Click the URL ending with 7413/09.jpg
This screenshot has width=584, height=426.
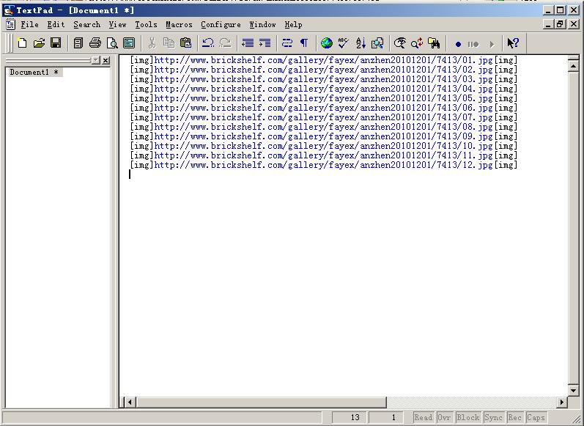324,136
